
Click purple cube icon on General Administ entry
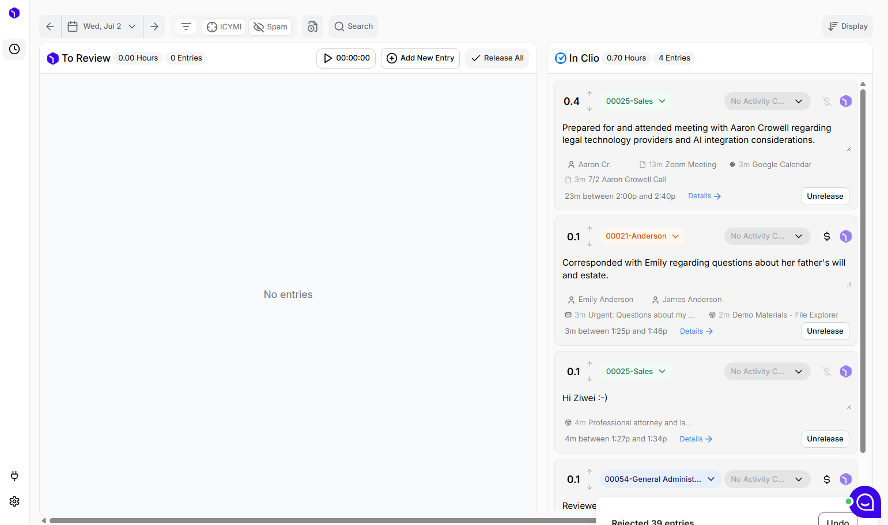845,479
